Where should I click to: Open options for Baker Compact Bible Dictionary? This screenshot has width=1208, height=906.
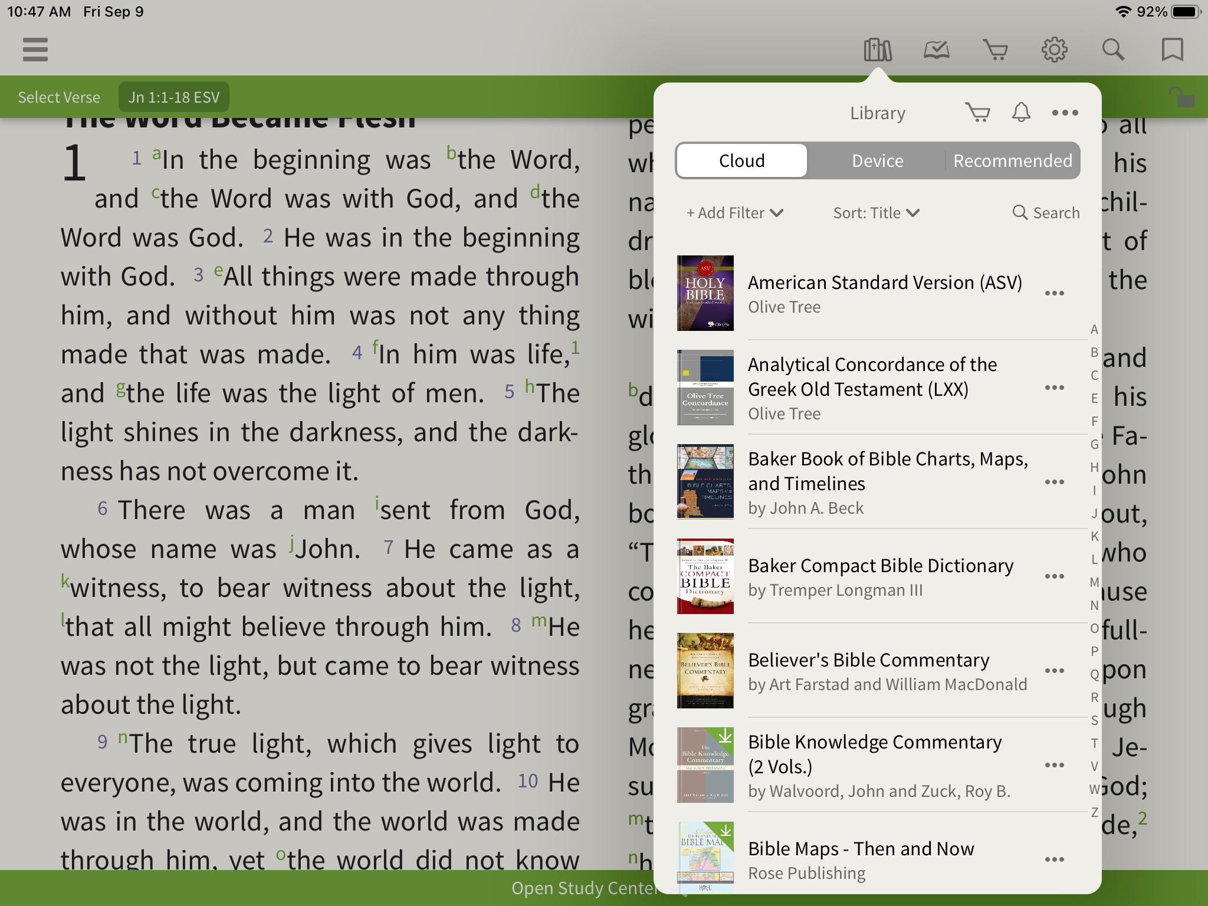(1055, 576)
